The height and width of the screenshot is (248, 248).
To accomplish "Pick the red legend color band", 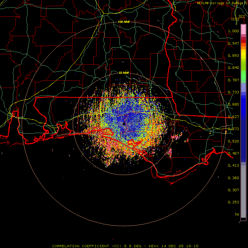I will [243, 41].
